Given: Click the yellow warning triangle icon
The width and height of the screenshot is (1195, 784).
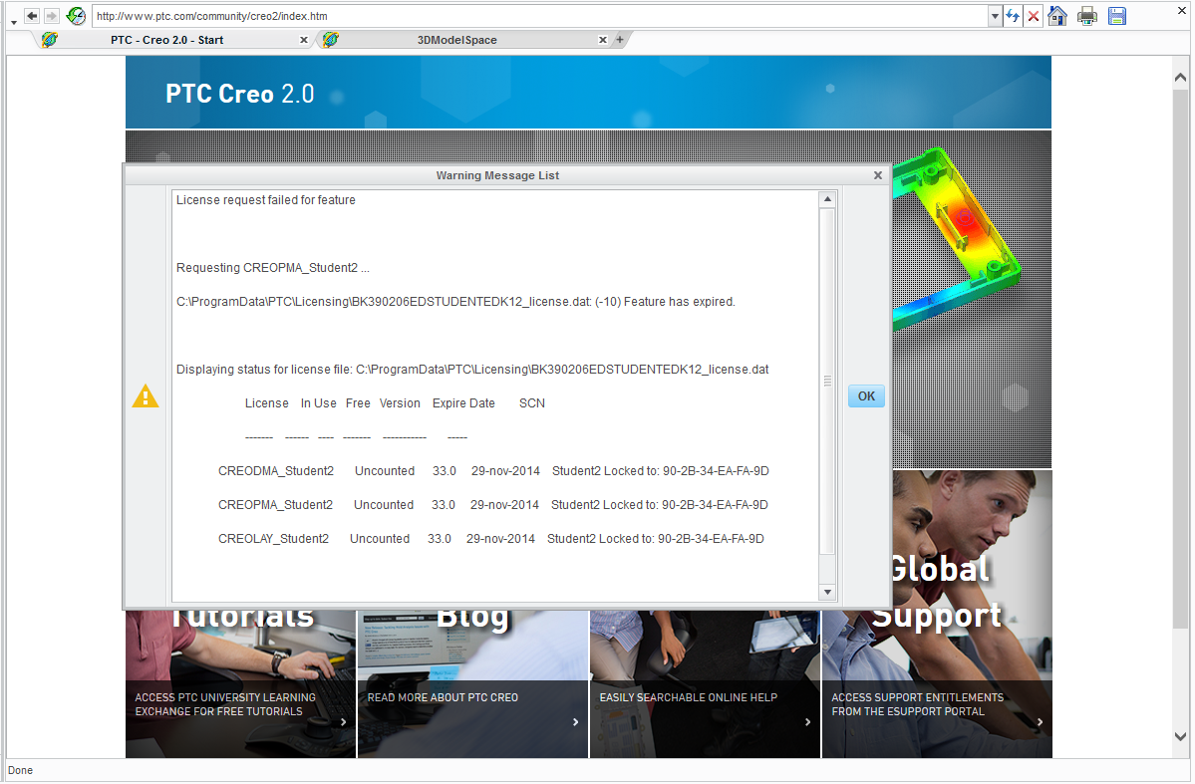Looking at the screenshot, I should pos(145,396).
